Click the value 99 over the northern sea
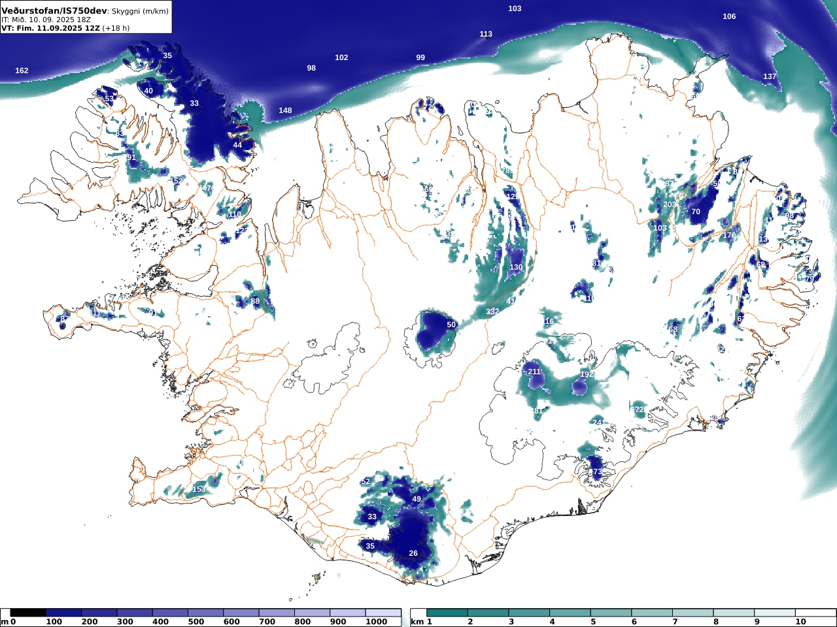 [x=420, y=57]
